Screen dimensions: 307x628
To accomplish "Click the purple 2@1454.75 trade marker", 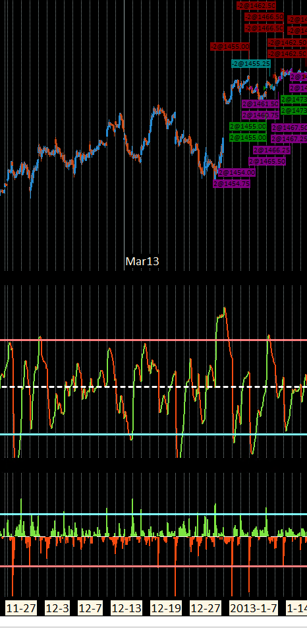I will (231, 184).
